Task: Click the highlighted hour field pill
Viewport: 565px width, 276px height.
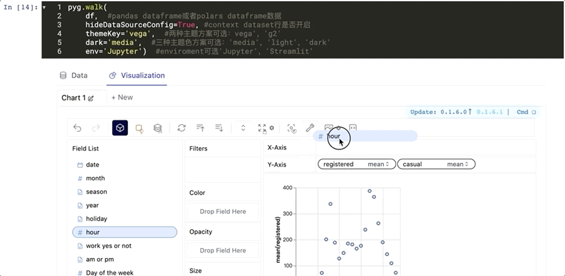Action: (125, 232)
